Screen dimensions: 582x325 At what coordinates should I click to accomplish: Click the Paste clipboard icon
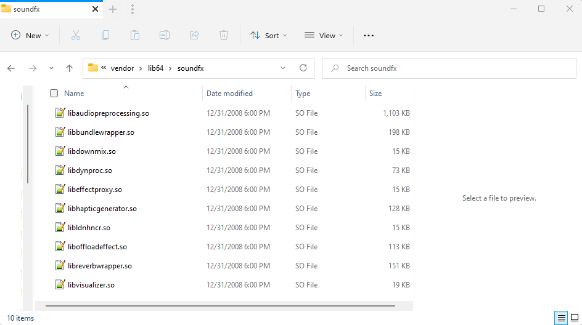click(135, 35)
